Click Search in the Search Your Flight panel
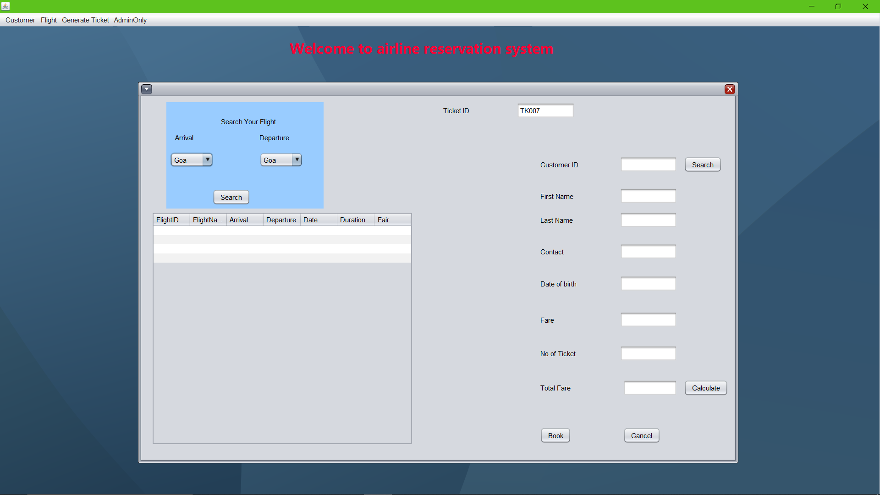Screen dimensions: 880x495 point(231,197)
